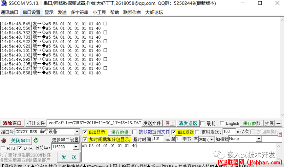Click the minus collapse button beside 扩展
Image resolution: width=284 pixels, height=167 pixels.
coord(278,123)
